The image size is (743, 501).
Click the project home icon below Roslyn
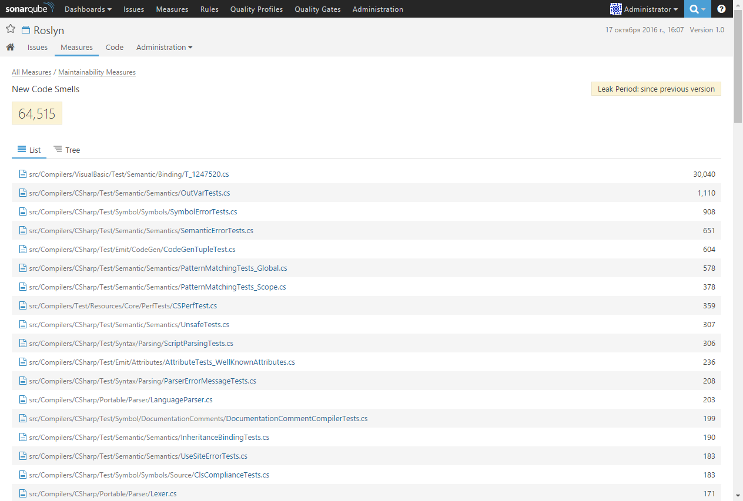coord(10,47)
